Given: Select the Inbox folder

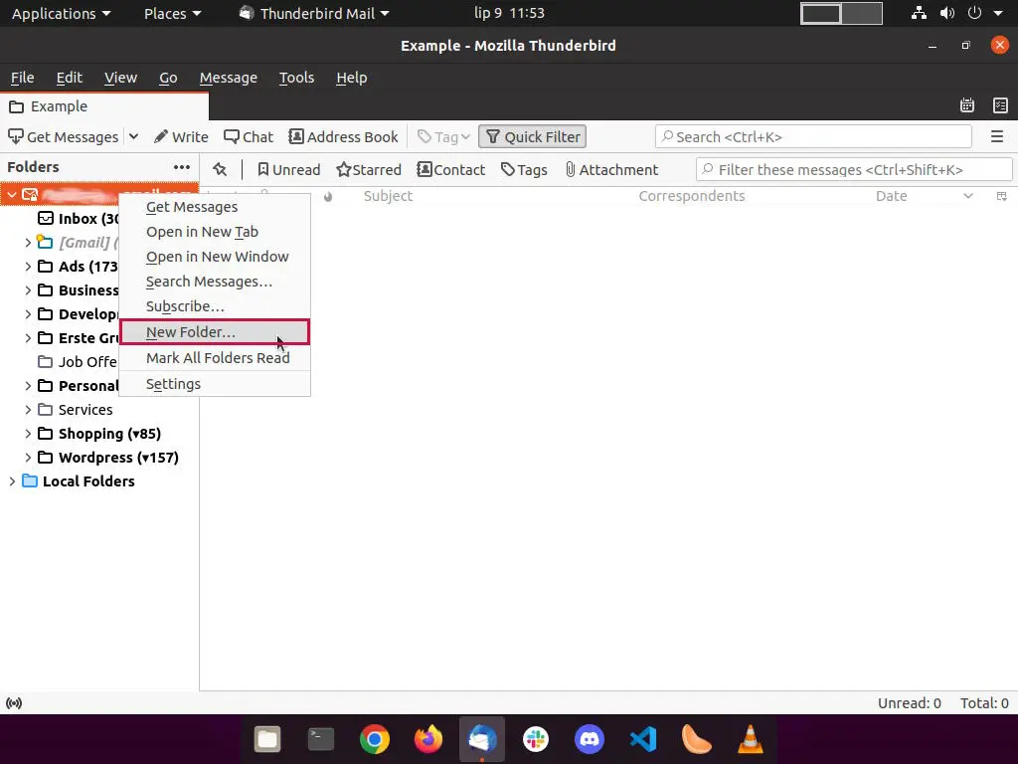Looking at the screenshot, I should [x=78, y=218].
